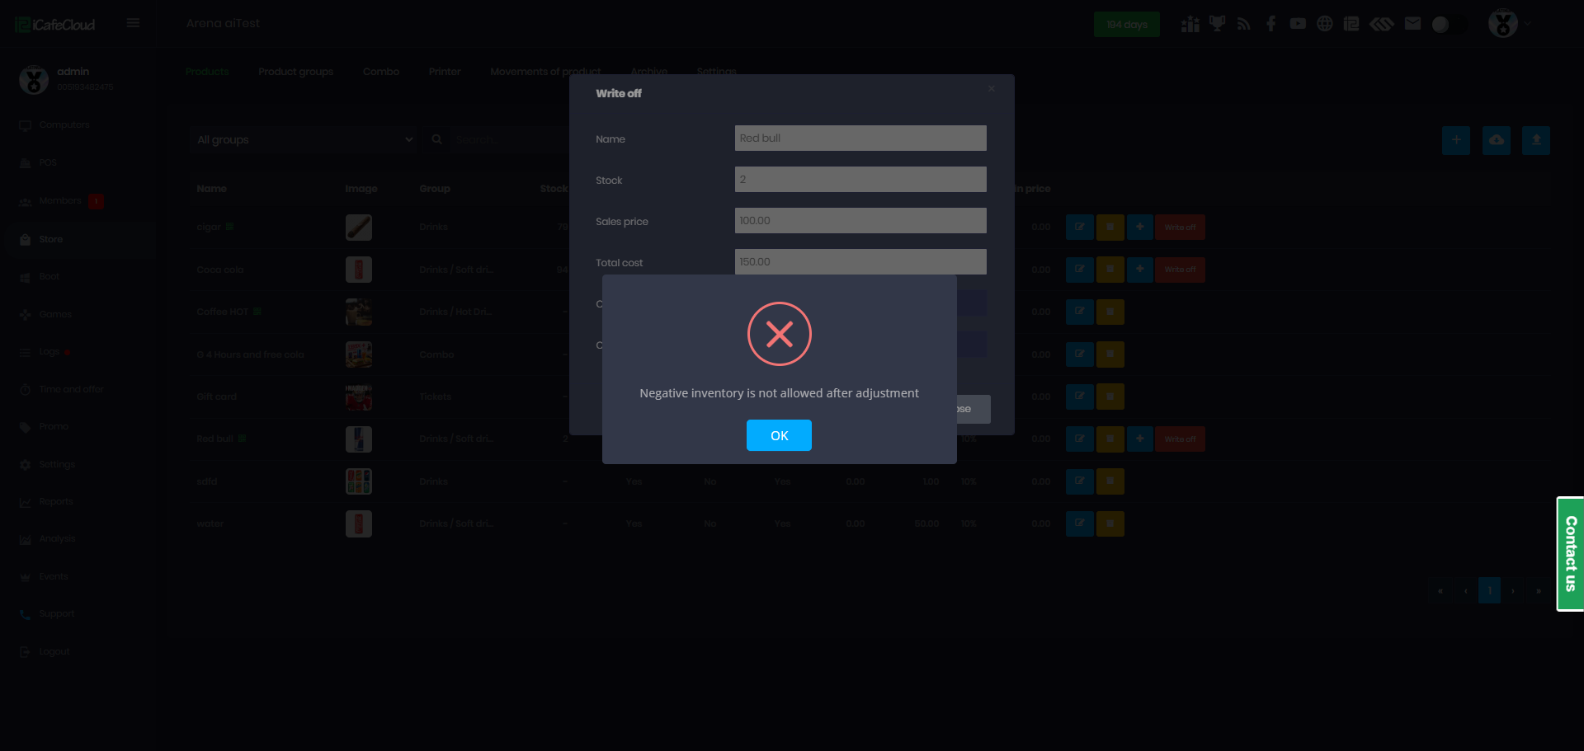Click the Total cost input field

click(x=860, y=262)
